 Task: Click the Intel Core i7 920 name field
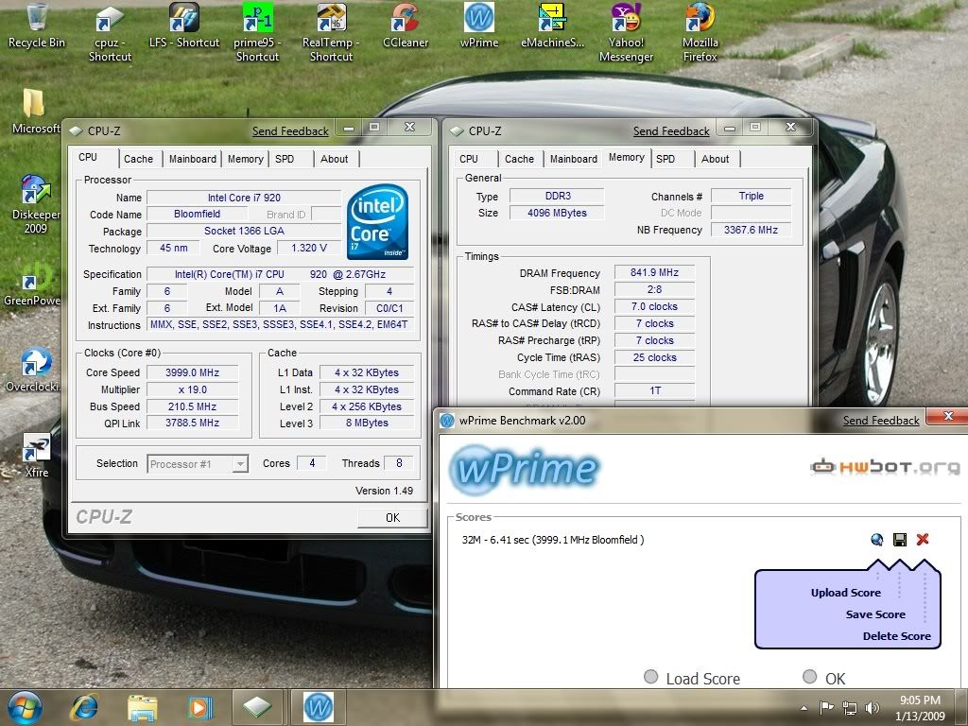click(x=244, y=198)
